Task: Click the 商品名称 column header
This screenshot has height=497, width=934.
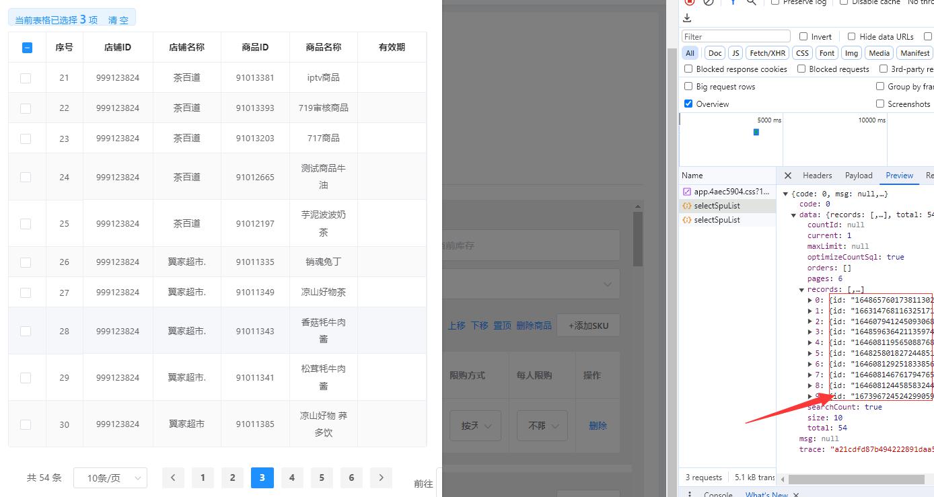Action: tap(323, 47)
